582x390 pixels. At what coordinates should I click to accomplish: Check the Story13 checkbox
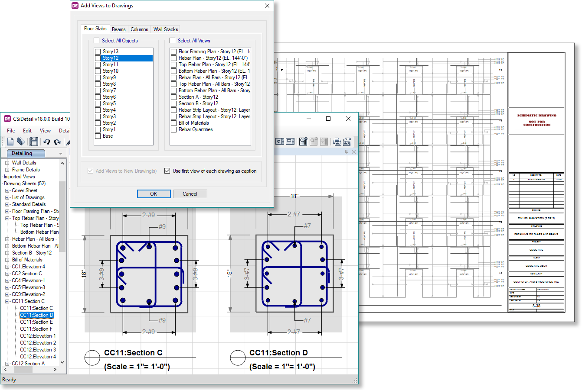pos(98,52)
